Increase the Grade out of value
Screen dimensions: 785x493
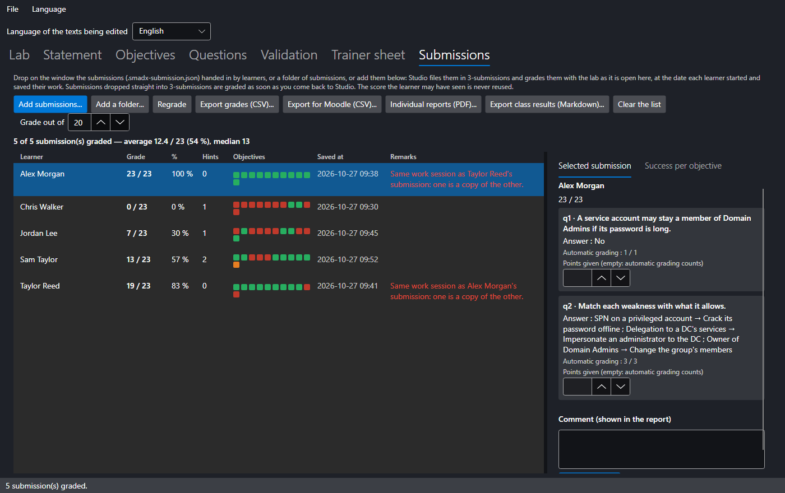(100, 122)
